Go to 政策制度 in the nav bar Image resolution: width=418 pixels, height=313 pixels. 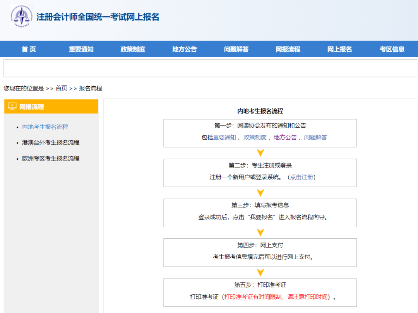pos(133,49)
